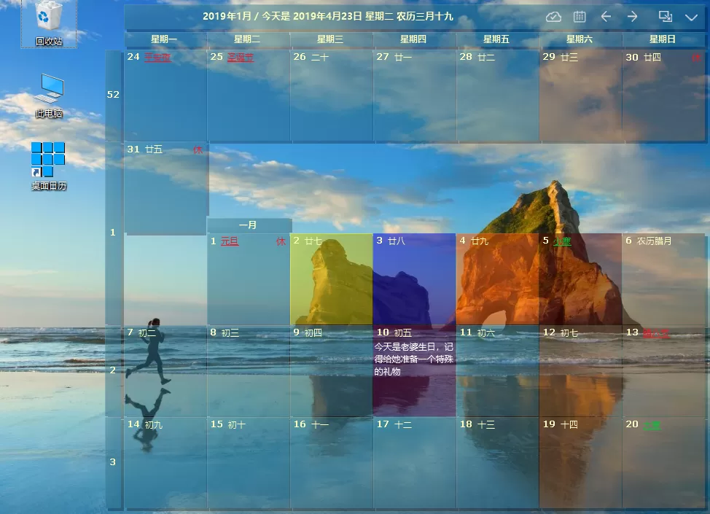
Task: Expand the 一月 month label
Action: click(x=249, y=225)
